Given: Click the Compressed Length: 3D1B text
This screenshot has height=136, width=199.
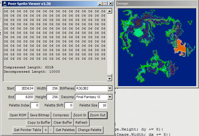Looking at the screenshot, I should [28, 67].
